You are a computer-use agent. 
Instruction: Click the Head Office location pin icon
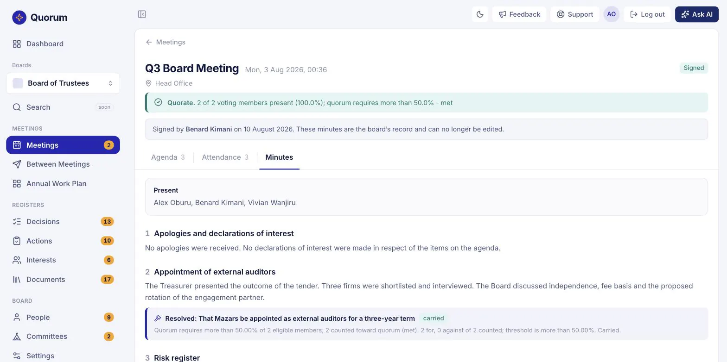pyautogui.click(x=148, y=83)
